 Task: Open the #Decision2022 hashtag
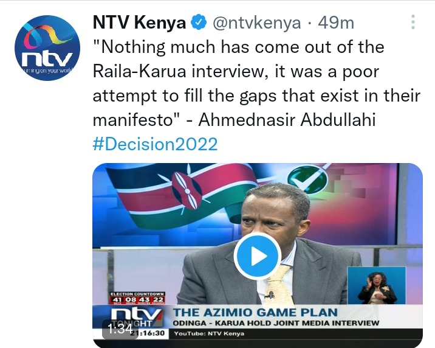point(155,144)
